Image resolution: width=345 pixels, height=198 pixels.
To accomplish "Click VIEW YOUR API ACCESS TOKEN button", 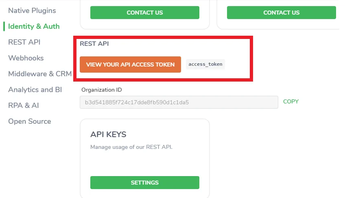I will [130, 65].
